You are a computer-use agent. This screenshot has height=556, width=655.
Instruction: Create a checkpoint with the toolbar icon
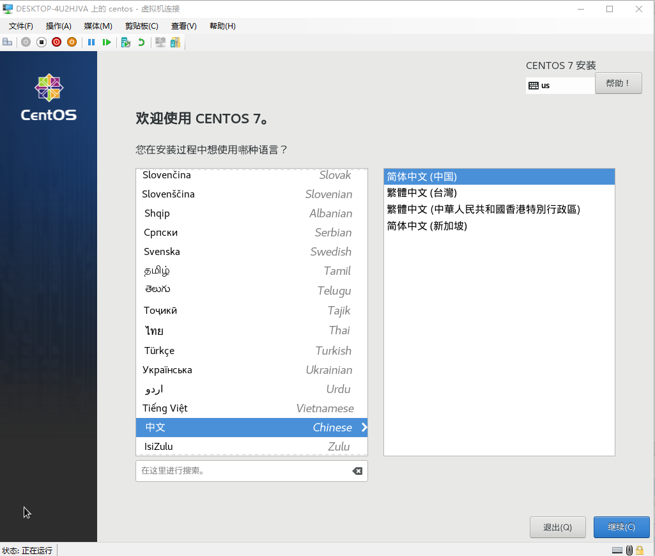point(126,42)
